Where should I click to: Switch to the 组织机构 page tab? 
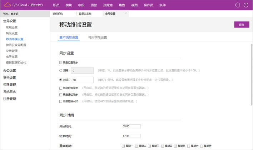[58, 14]
